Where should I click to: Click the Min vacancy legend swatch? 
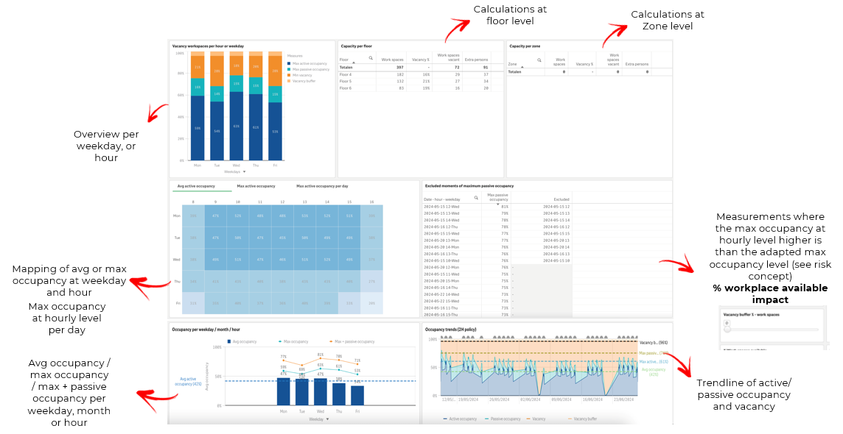pyautogui.click(x=290, y=75)
